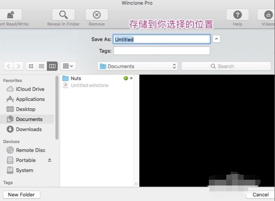
Task: Select Desktop in the sidebar
Action: [27, 109]
